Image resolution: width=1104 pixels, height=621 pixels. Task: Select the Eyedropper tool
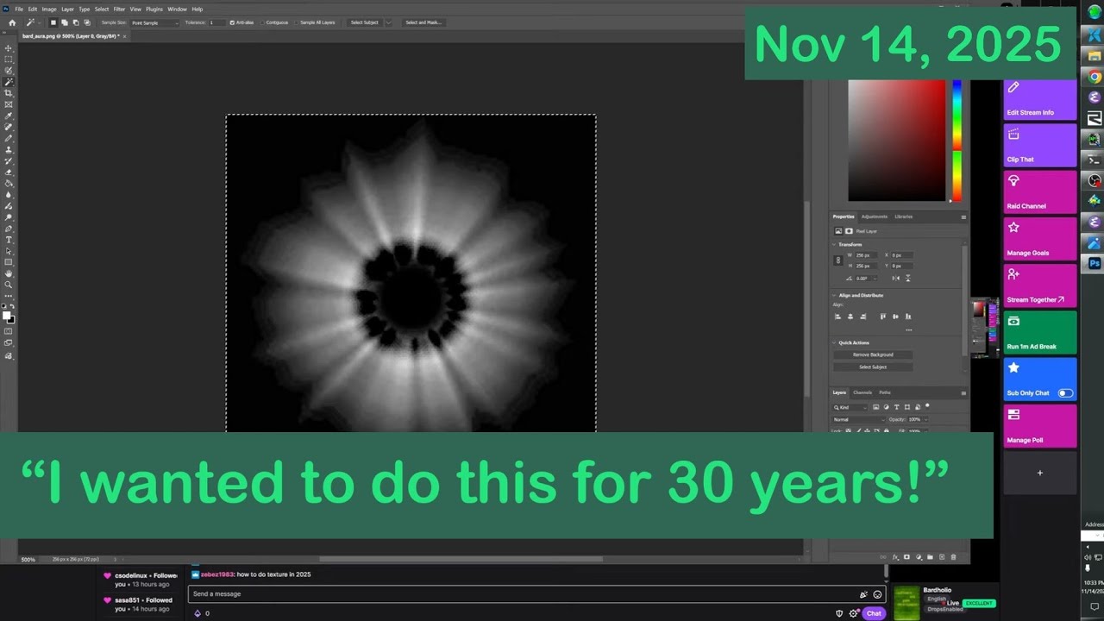[x=9, y=116]
